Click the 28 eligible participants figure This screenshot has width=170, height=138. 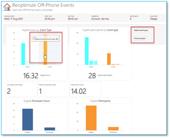(92, 76)
